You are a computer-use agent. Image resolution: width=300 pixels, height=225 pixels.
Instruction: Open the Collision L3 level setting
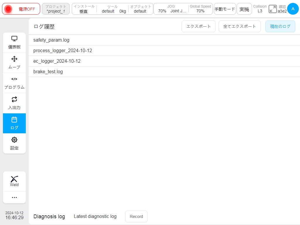tap(260, 9)
